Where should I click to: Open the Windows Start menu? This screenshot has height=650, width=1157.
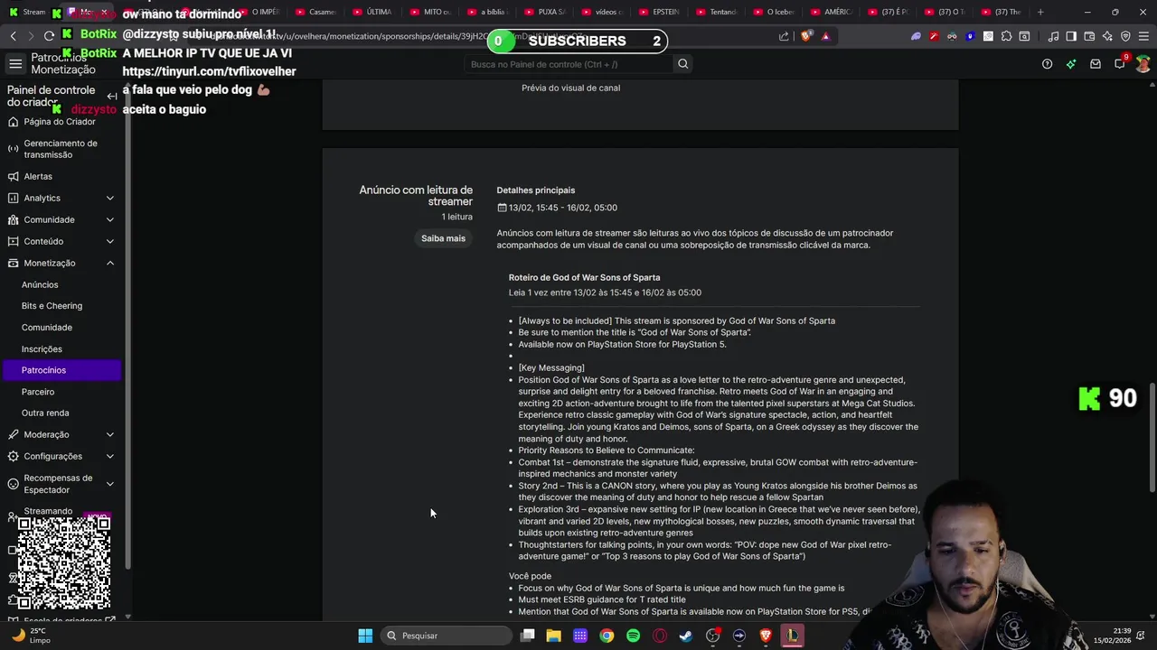[x=365, y=636]
